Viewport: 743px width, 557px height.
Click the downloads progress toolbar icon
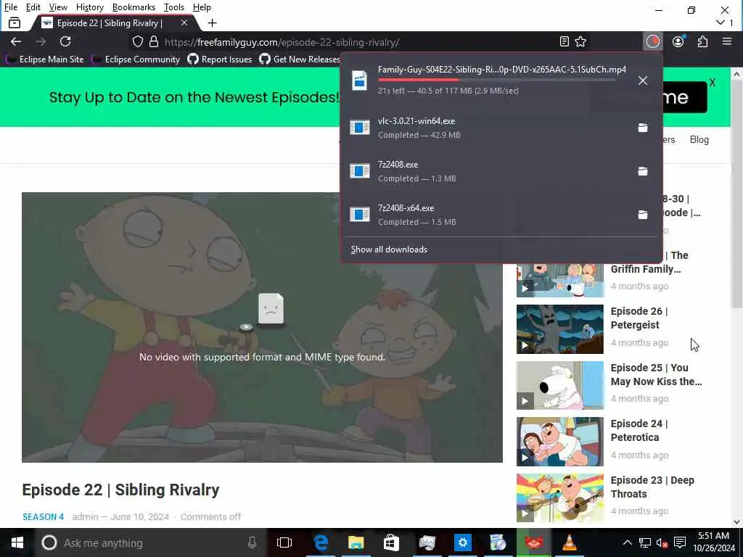(653, 41)
